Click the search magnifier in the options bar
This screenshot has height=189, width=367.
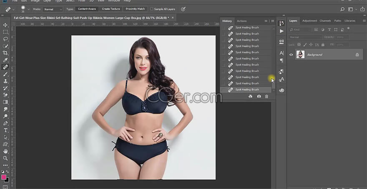coord(342,9)
